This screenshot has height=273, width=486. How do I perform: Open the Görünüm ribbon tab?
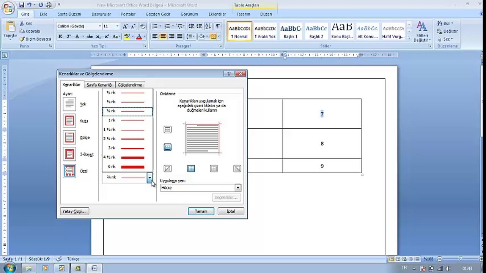coord(189,14)
